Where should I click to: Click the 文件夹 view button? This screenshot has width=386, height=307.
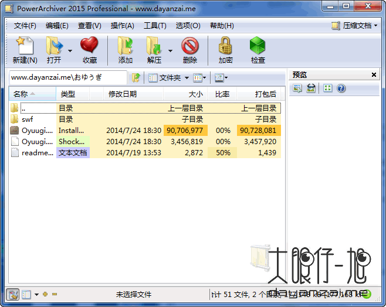click(165, 78)
